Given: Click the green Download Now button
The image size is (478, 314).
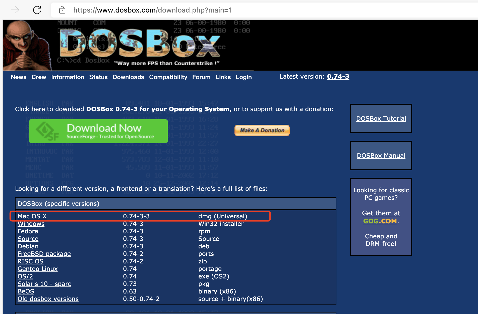Looking at the screenshot, I should click(x=98, y=131).
